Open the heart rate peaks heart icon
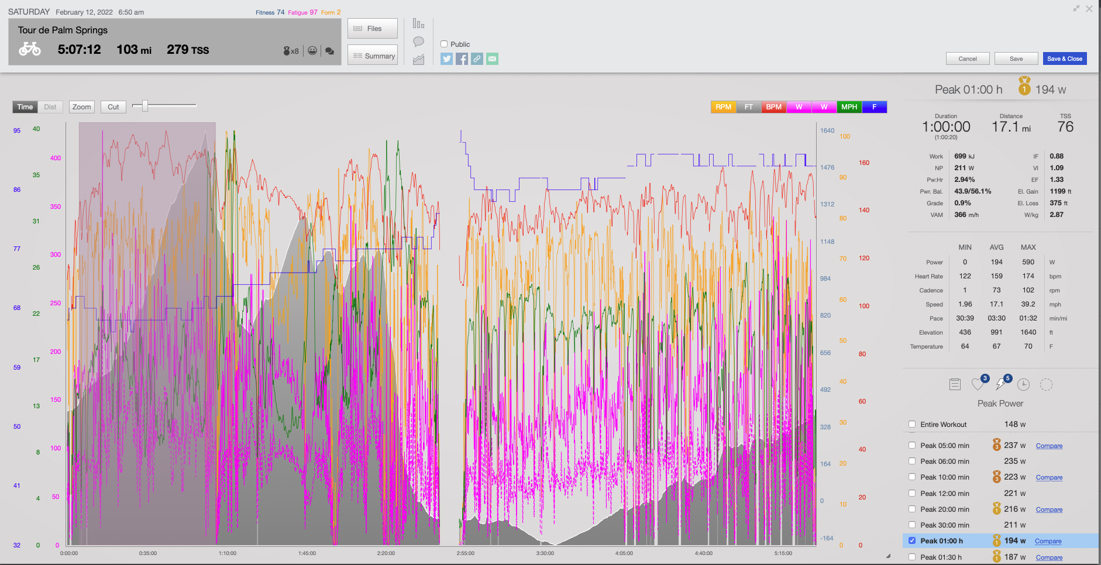Viewport: 1101px width, 565px height. point(978,384)
